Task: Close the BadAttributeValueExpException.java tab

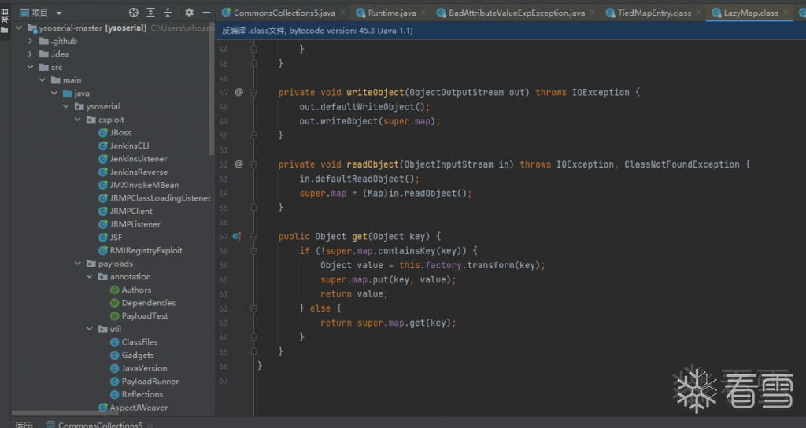Action: pyautogui.click(x=592, y=13)
